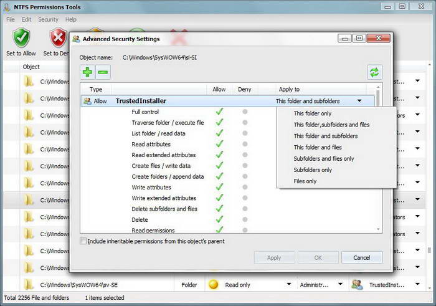Toggle Deny for Write attributes permission

(245, 187)
